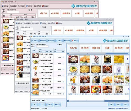
Task: Click plus quantity button in front window
Action: point(35,104)
